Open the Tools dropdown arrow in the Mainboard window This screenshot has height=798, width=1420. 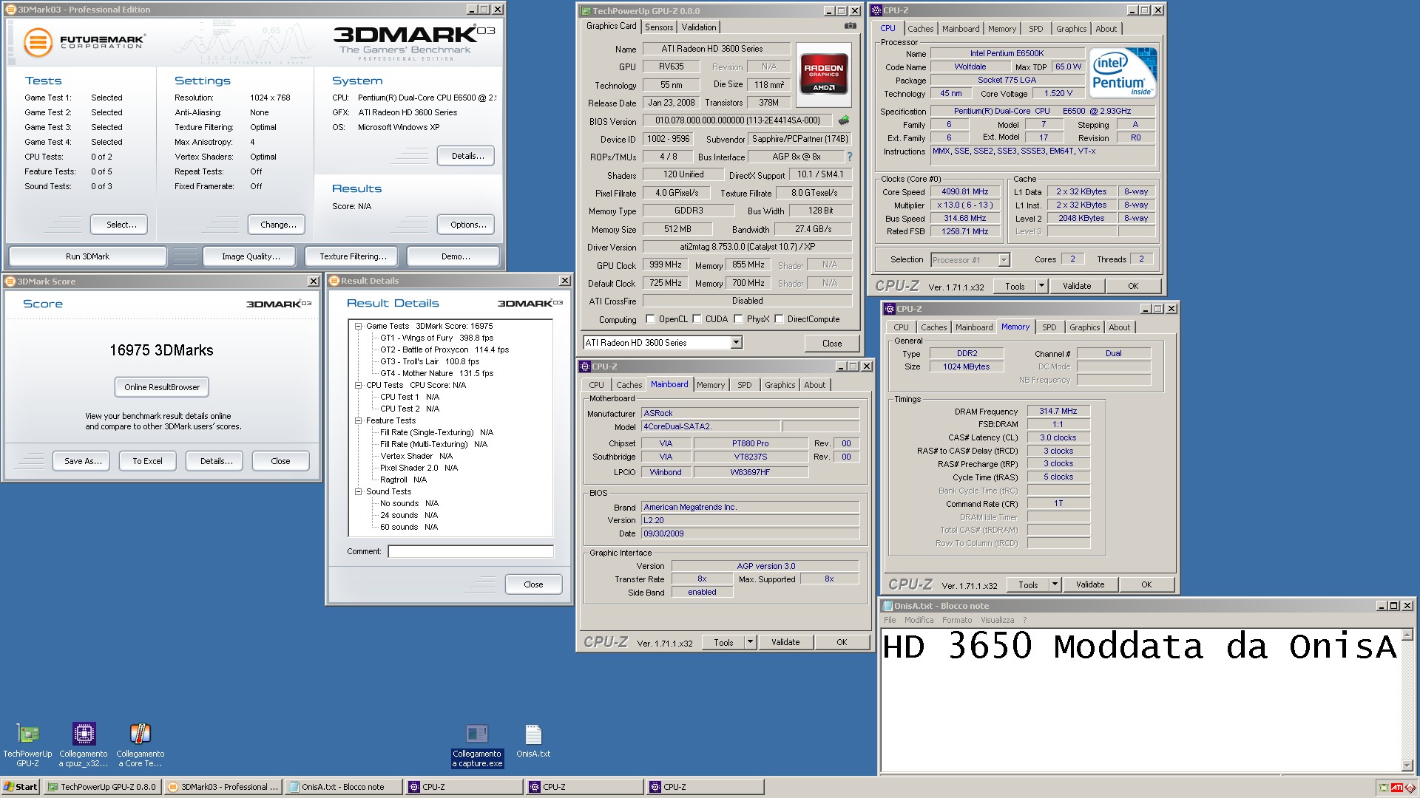point(750,643)
